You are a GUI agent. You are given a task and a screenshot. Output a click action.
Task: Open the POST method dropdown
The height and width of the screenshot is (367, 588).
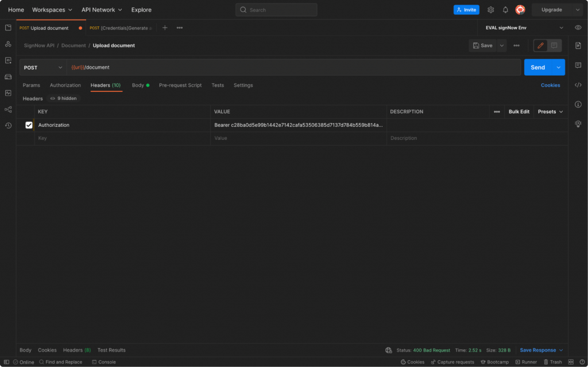43,67
